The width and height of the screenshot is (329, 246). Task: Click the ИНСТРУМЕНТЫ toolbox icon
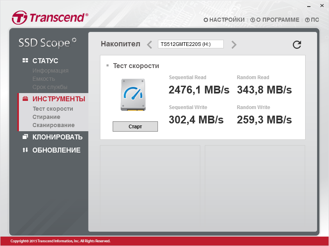click(x=25, y=99)
